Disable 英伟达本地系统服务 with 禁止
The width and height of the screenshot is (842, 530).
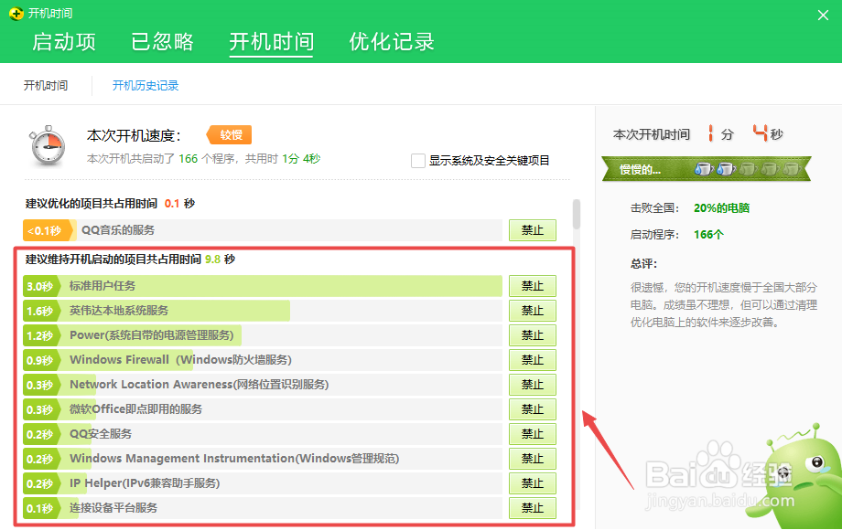(532, 311)
